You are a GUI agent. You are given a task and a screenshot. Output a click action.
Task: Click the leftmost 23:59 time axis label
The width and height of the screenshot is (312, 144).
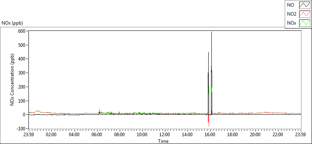point(29,134)
